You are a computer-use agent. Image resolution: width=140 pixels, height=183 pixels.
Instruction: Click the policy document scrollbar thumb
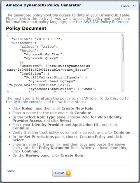click(123, 49)
